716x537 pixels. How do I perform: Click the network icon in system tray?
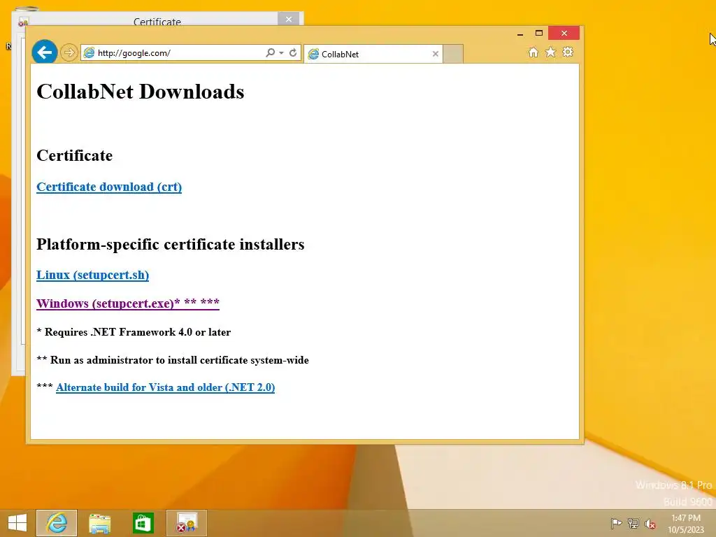tap(633, 523)
